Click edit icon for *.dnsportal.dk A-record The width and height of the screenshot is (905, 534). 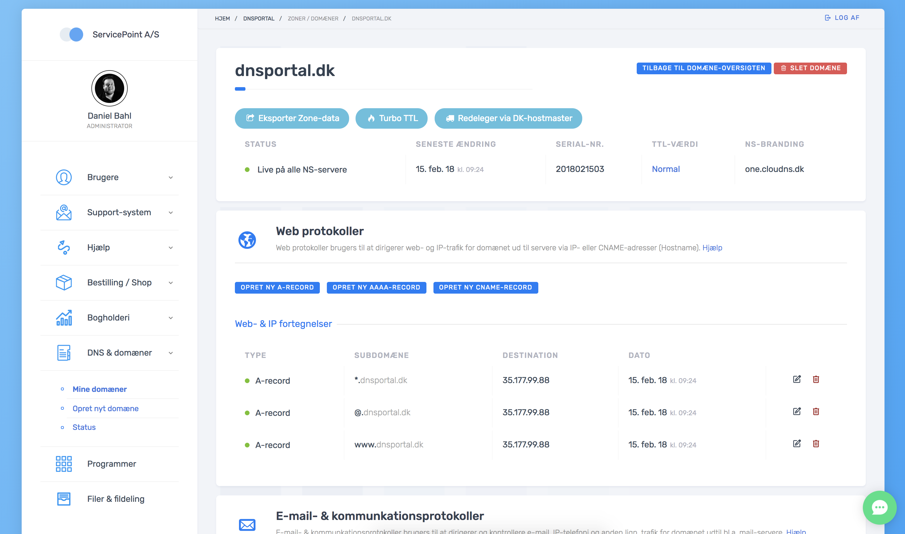pyautogui.click(x=797, y=379)
